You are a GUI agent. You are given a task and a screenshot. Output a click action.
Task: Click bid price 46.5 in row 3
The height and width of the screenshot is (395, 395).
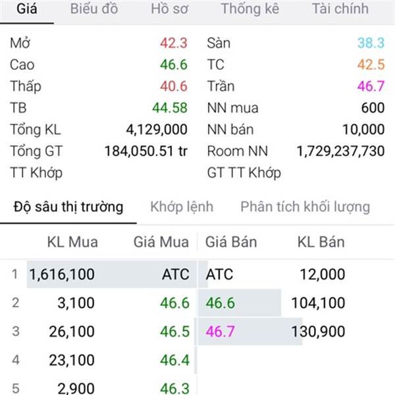pyautogui.click(x=175, y=331)
